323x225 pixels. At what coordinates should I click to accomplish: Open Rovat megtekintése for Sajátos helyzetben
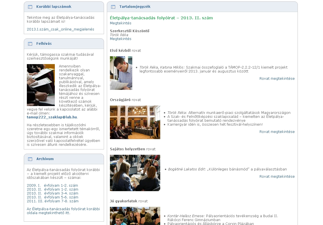pos(277,177)
